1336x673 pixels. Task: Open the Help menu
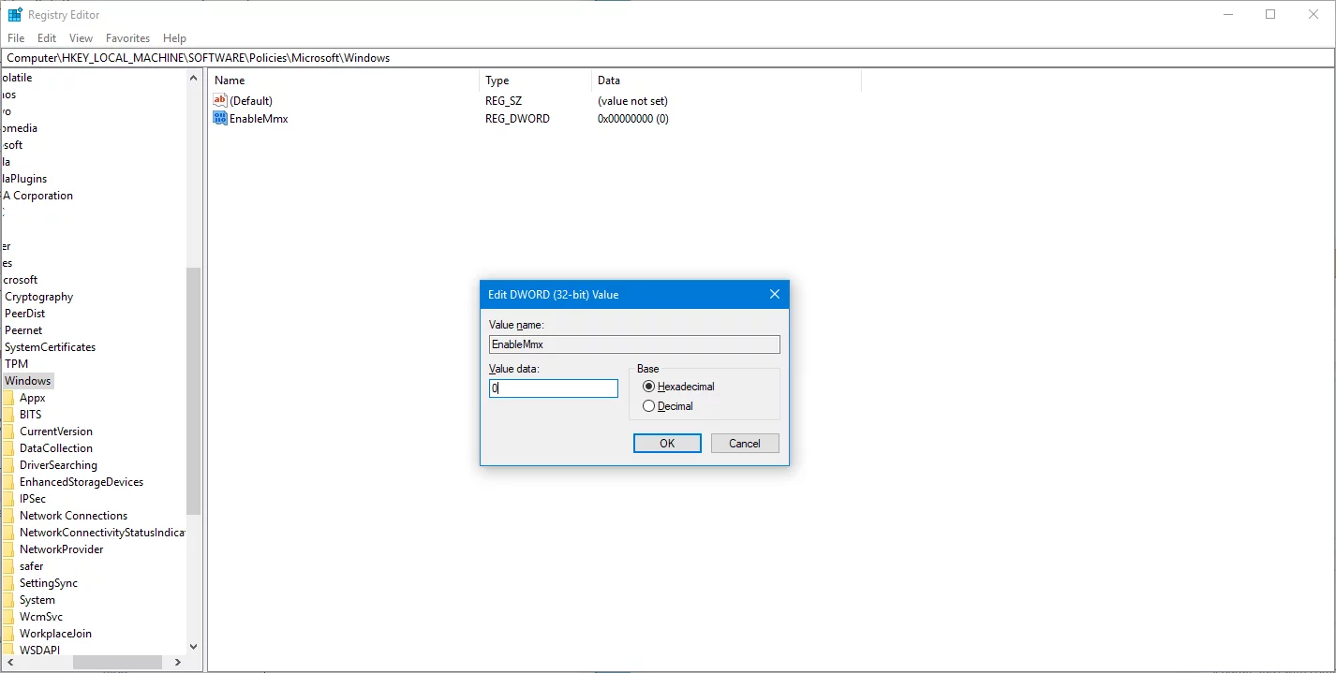(x=174, y=38)
